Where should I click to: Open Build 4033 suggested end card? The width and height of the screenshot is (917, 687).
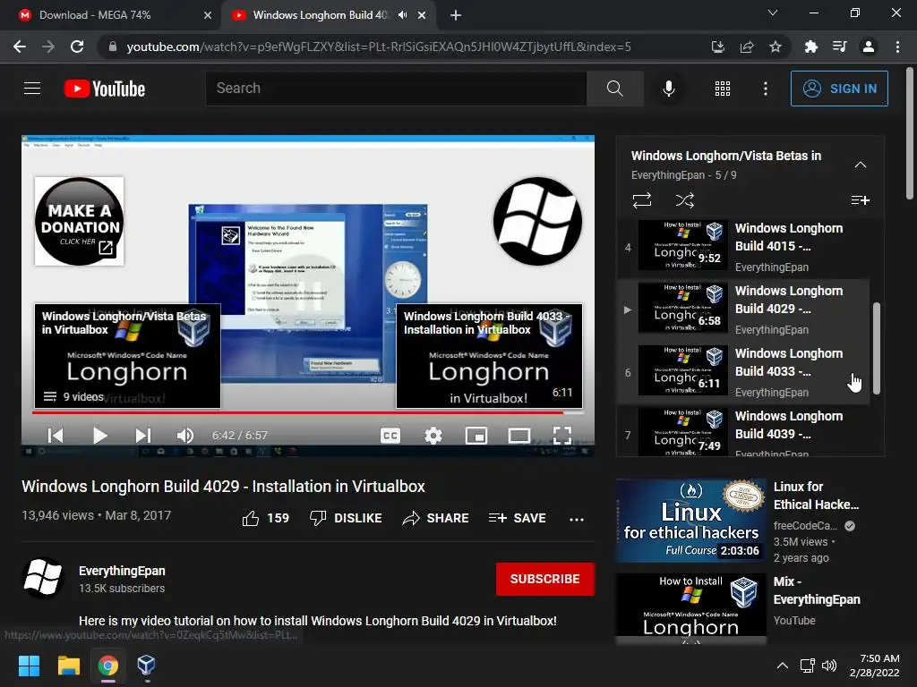tap(490, 356)
